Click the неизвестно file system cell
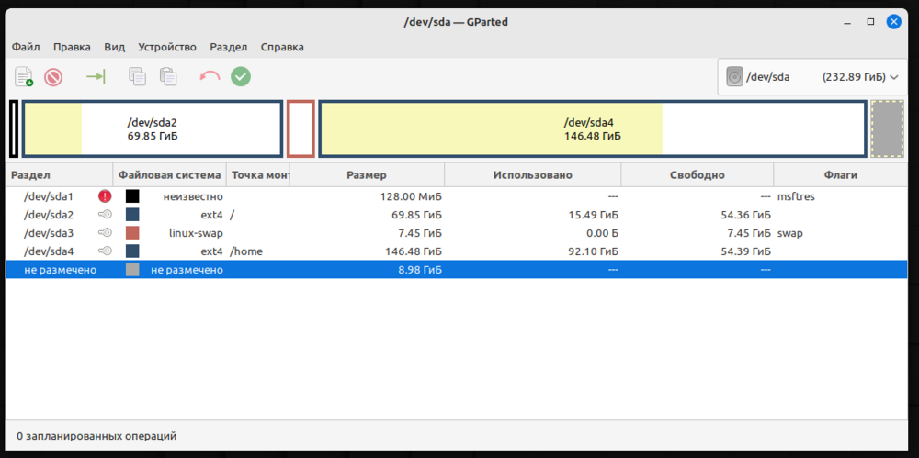The image size is (919, 458). coord(193,196)
